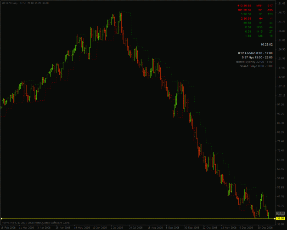Viewport: 287px width, 230px height.
Task: Click the 30 Sep 2008 date label
Action: pyautogui.click(x=191, y=228)
